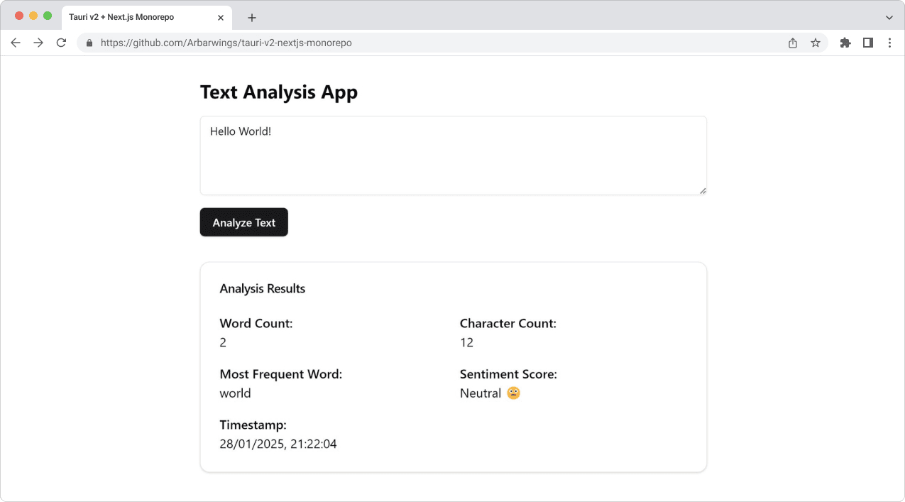Viewport: 905px width, 502px height.
Task: Click the padlock site security icon
Action: (x=89, y=43)
